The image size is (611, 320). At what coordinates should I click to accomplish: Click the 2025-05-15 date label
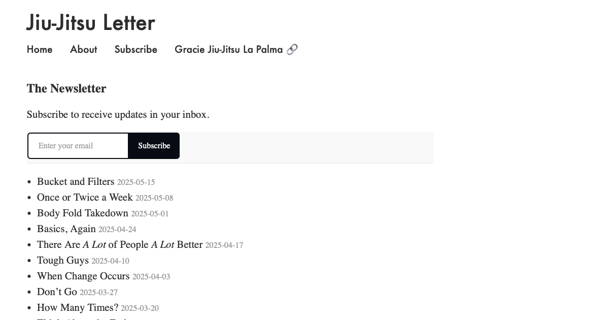tap(136, 182)
